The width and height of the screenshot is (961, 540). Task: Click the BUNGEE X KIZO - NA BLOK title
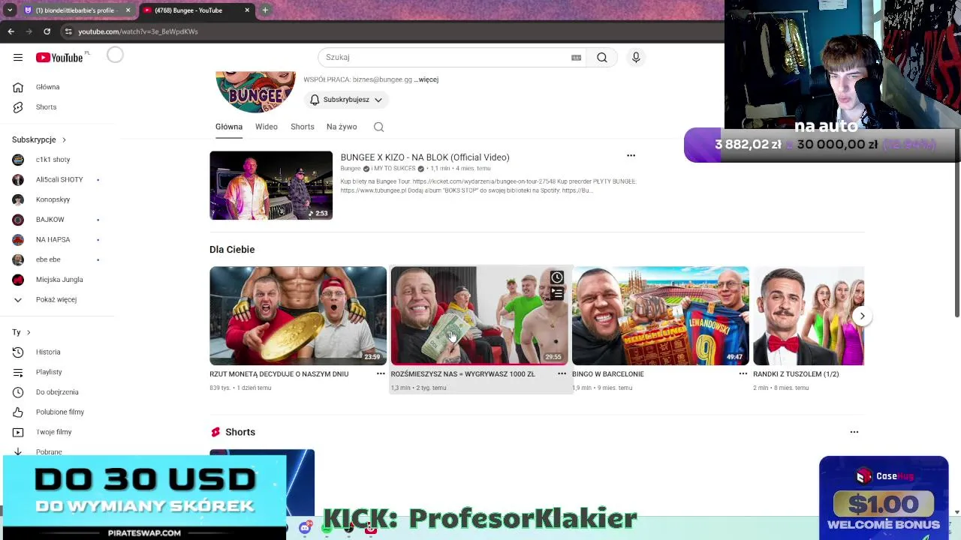tap(425, 157)
